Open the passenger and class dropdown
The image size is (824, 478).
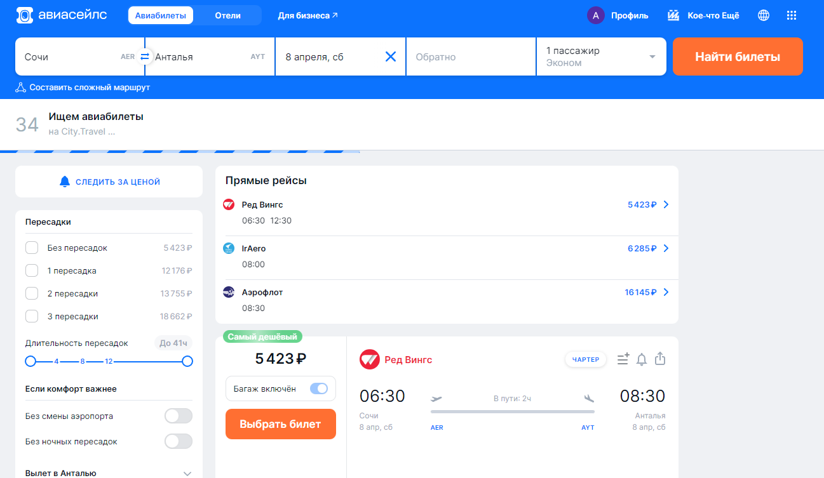(601, 56)
